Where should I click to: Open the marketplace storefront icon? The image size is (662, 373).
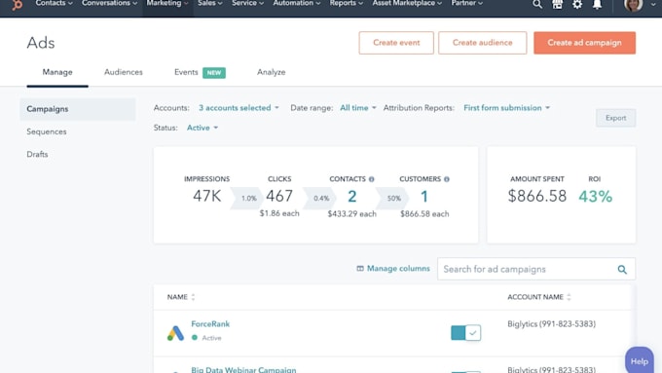tap(557, 4)
